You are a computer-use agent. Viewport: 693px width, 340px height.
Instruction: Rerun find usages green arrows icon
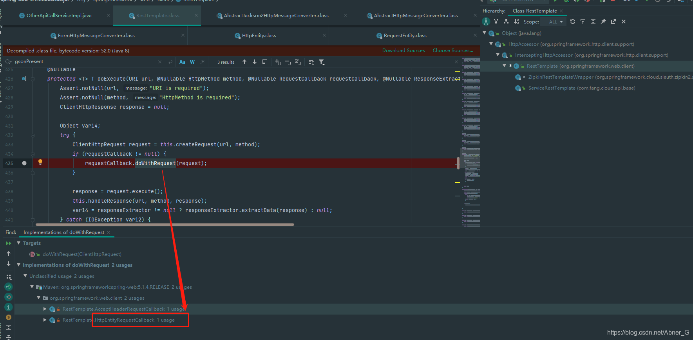pos(9,243)
